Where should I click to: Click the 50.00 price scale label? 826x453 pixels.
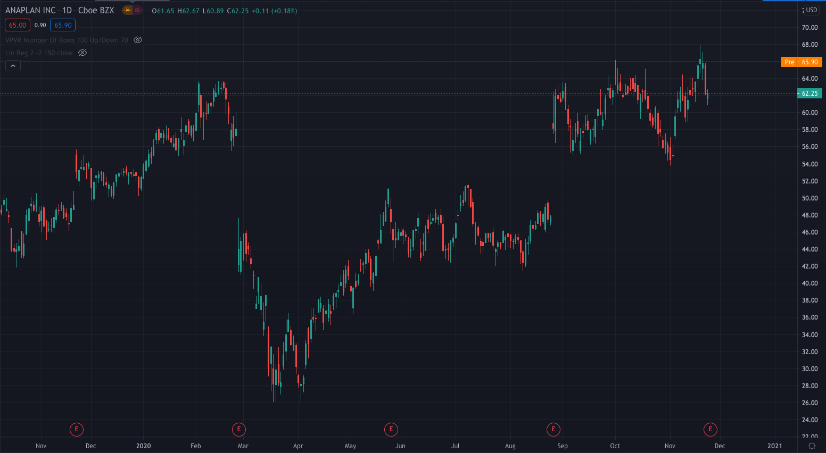[810, 198]
